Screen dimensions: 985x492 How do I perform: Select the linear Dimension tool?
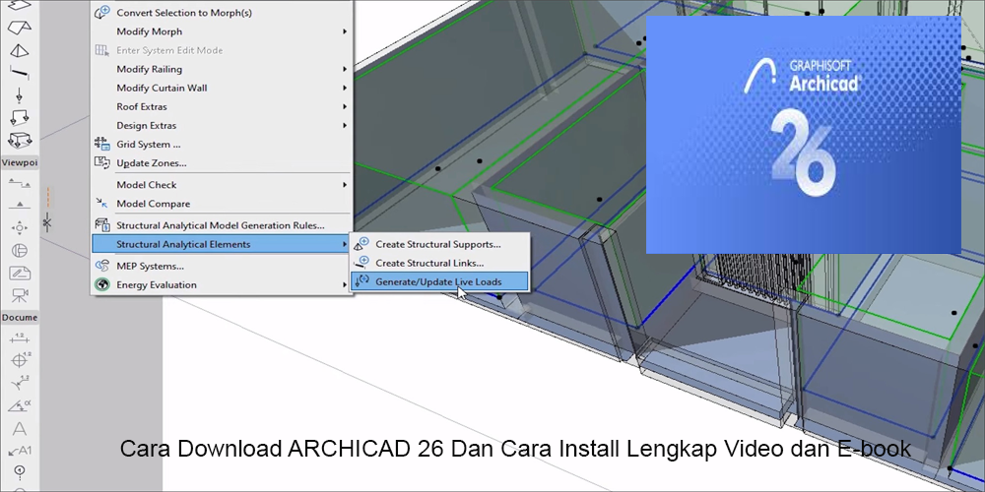click(20, 338)
